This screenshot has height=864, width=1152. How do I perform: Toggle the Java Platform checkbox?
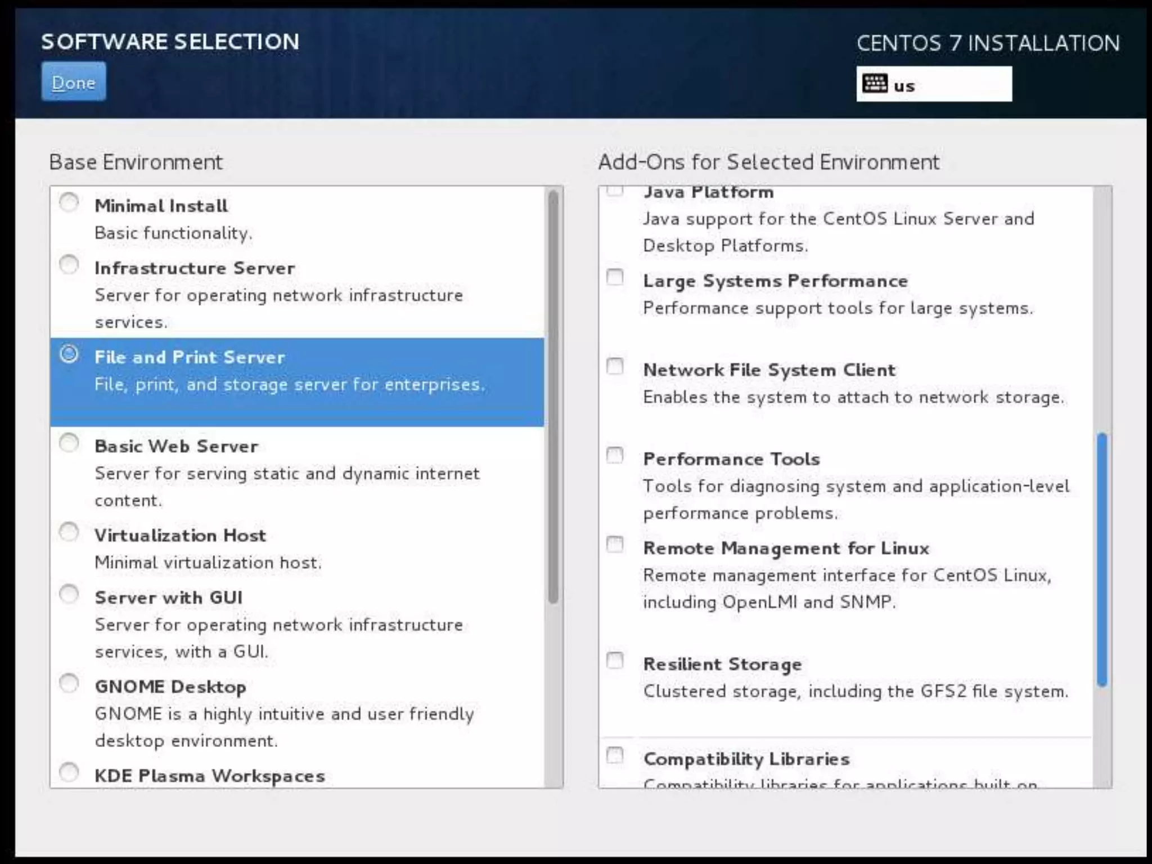(615, 191)
